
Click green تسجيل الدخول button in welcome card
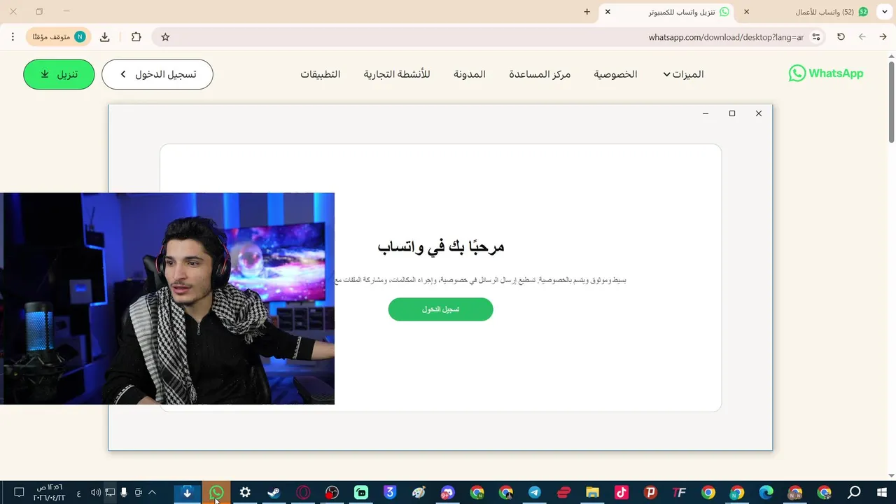441,309
